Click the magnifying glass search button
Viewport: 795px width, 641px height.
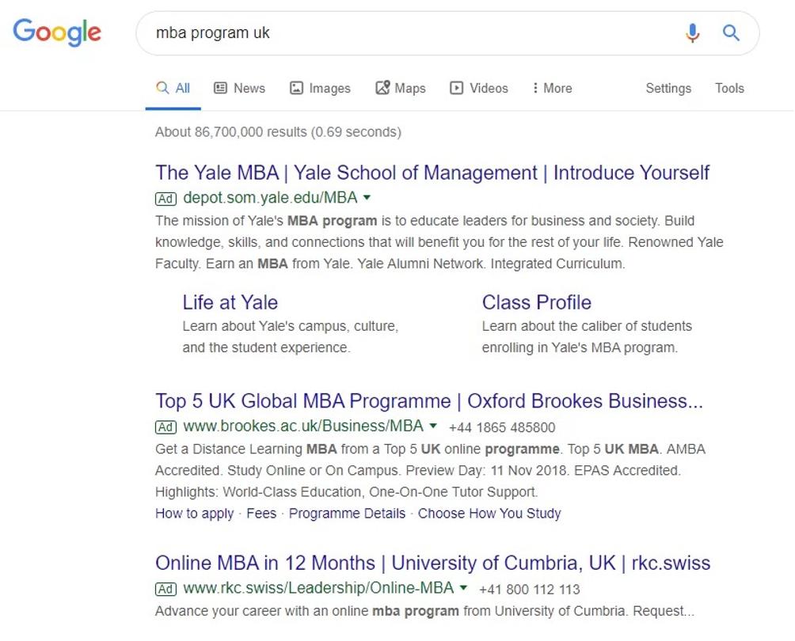731,32
